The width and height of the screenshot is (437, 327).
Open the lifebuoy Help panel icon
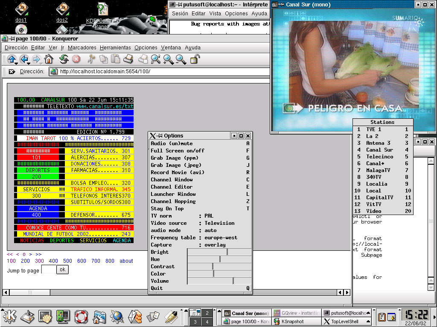[81, 316]
